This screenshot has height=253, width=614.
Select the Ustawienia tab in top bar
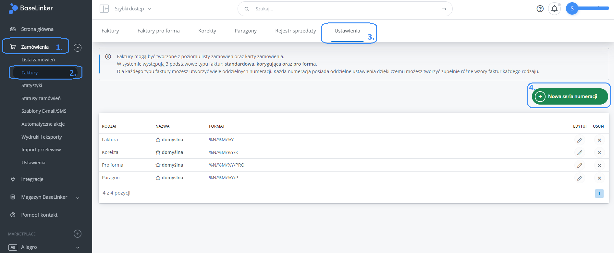pyautogui.click(x=347, y=31)
